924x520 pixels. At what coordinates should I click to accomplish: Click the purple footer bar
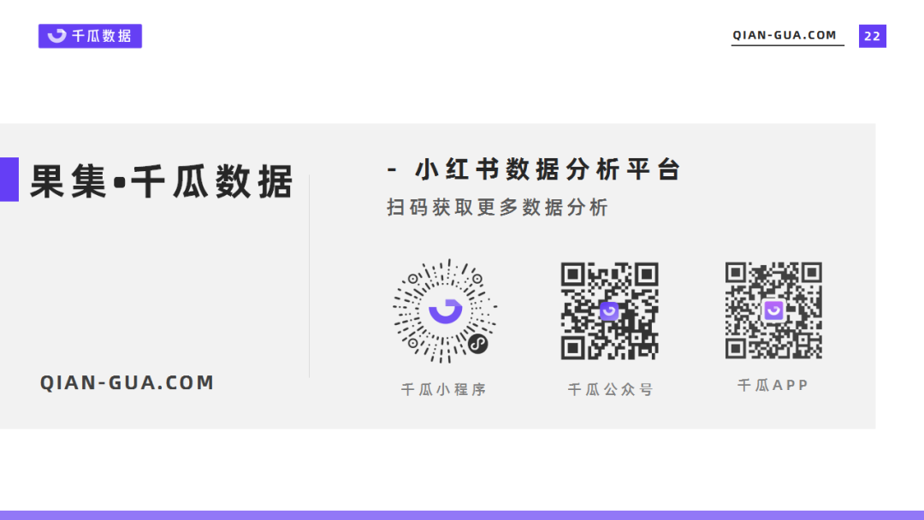coord(462,515)
